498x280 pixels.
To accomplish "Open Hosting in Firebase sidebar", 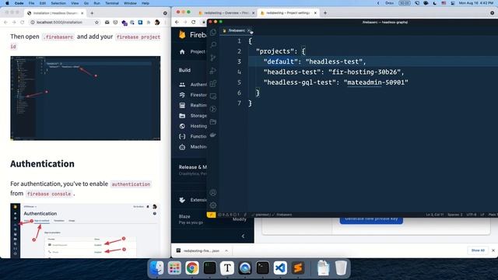I will coord(193,126).
